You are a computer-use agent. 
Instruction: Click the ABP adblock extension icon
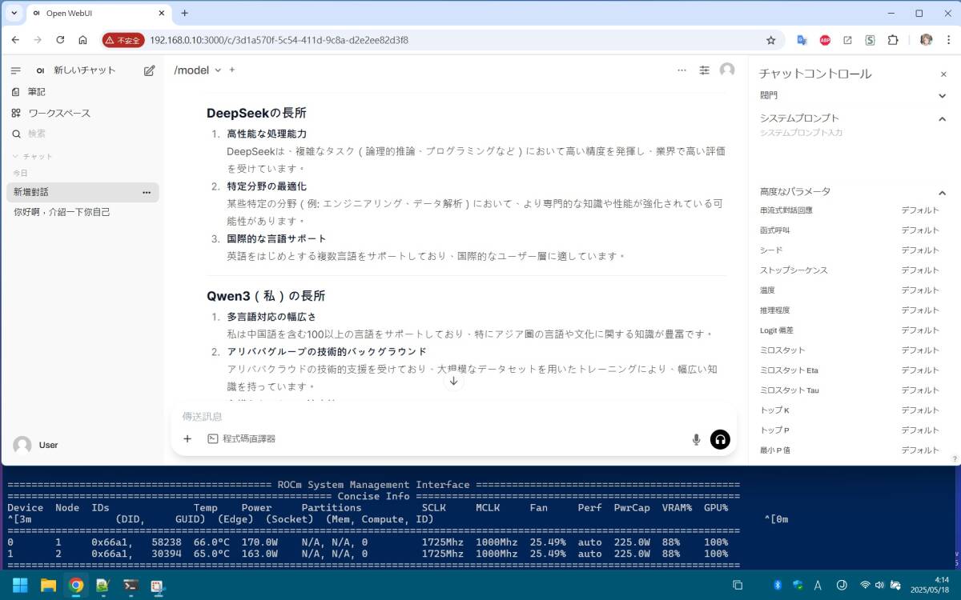(x=825, y=40)
